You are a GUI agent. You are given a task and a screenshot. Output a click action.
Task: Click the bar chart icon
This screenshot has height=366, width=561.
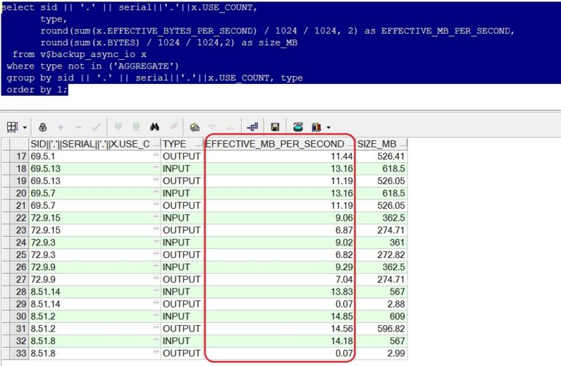click(x=316, y=127)
